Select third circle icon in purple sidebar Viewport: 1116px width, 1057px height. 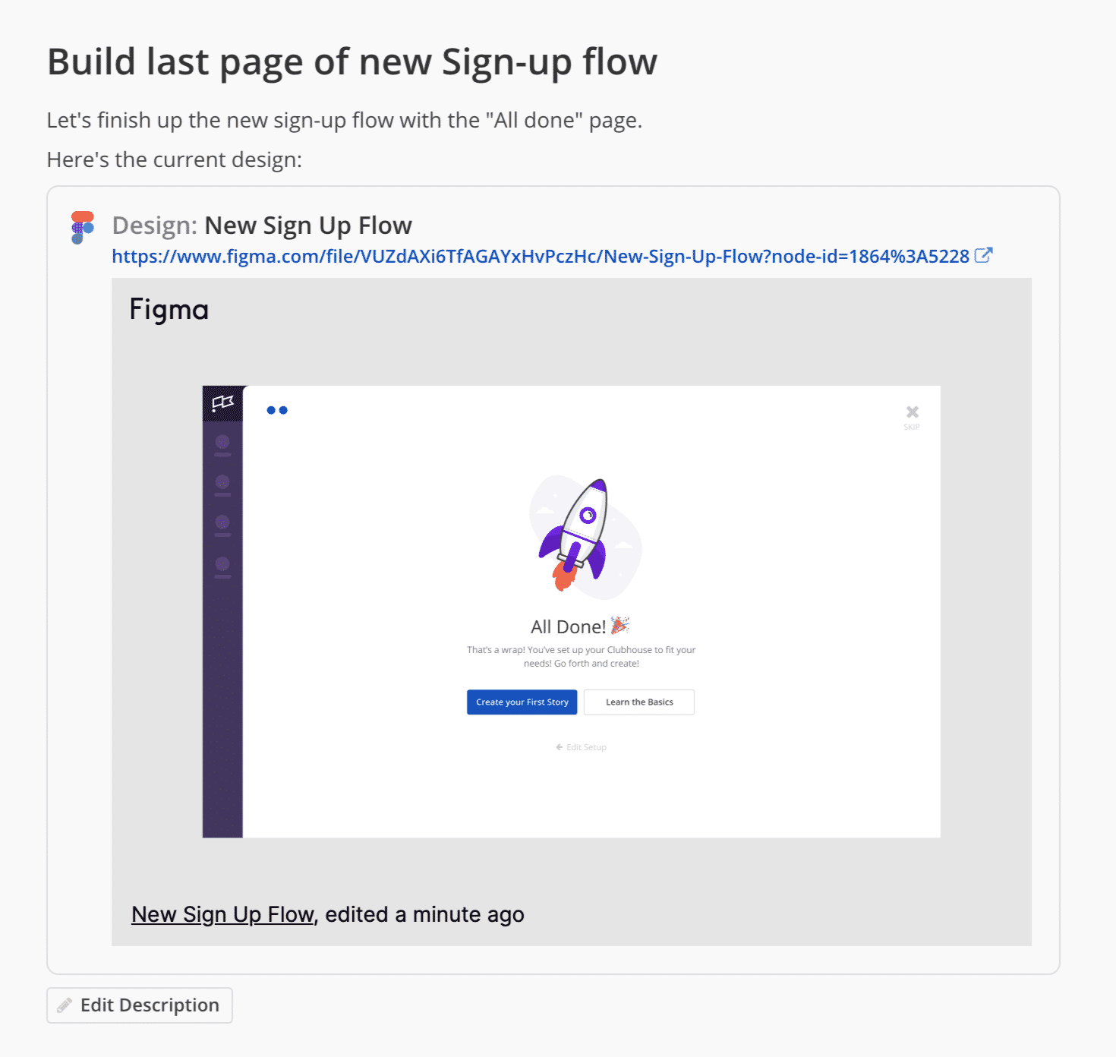click(222, 522)
